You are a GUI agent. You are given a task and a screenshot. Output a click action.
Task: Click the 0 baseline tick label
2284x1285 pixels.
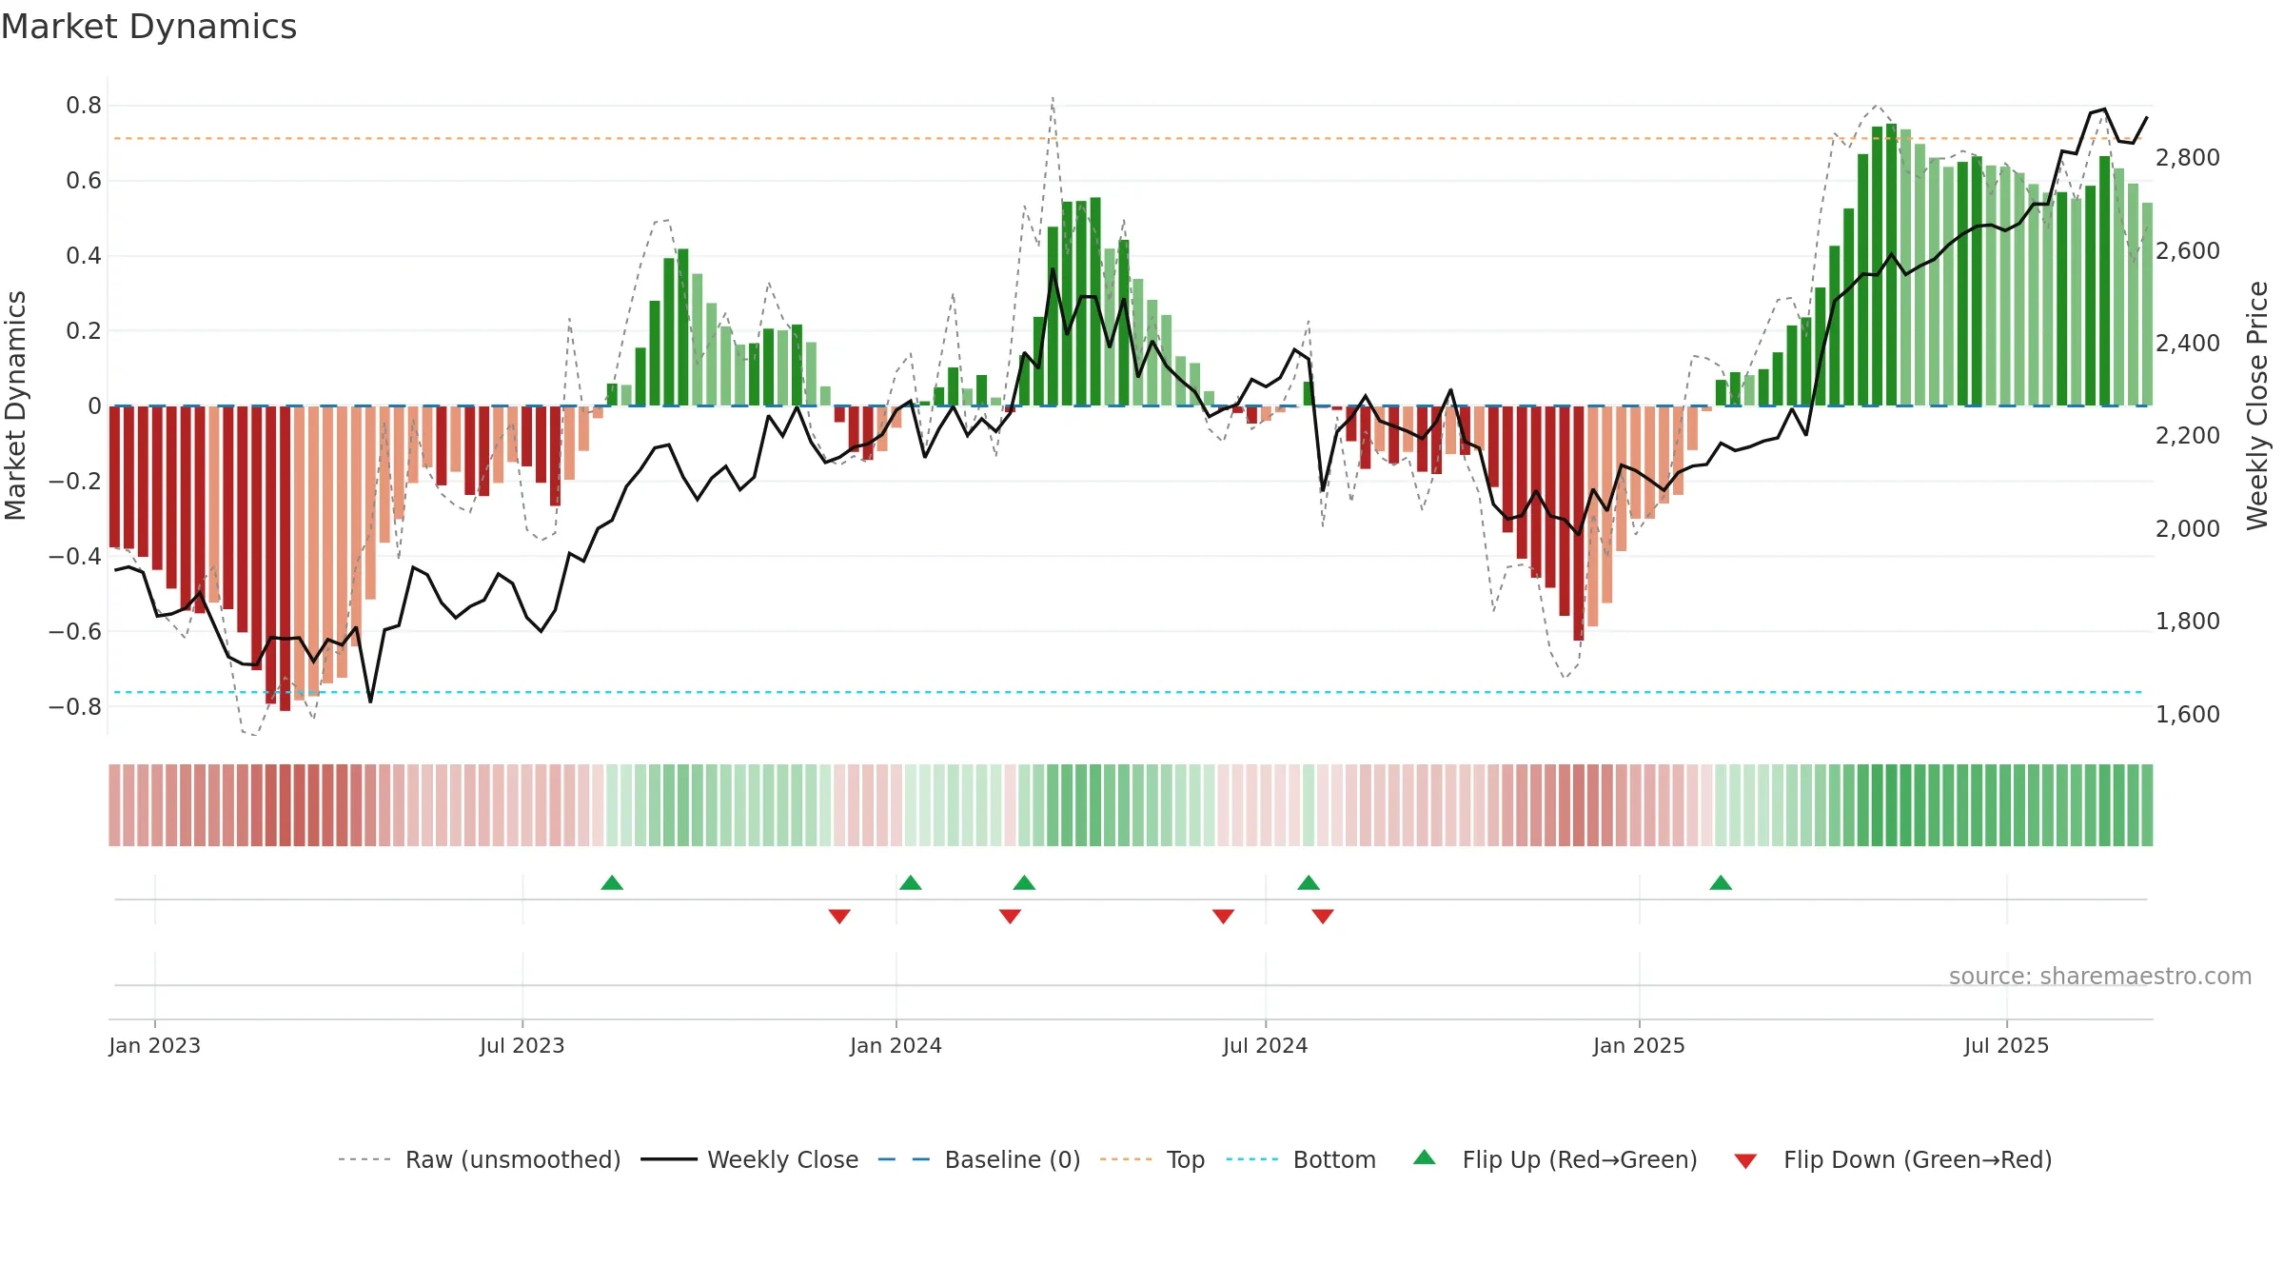tap(94, 406)
